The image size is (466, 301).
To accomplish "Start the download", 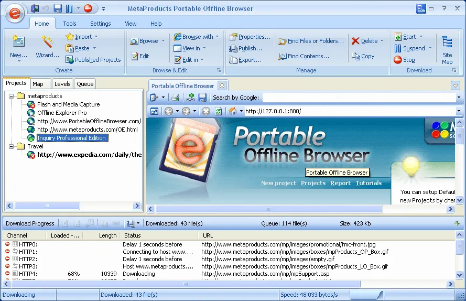I will point(405,37).
